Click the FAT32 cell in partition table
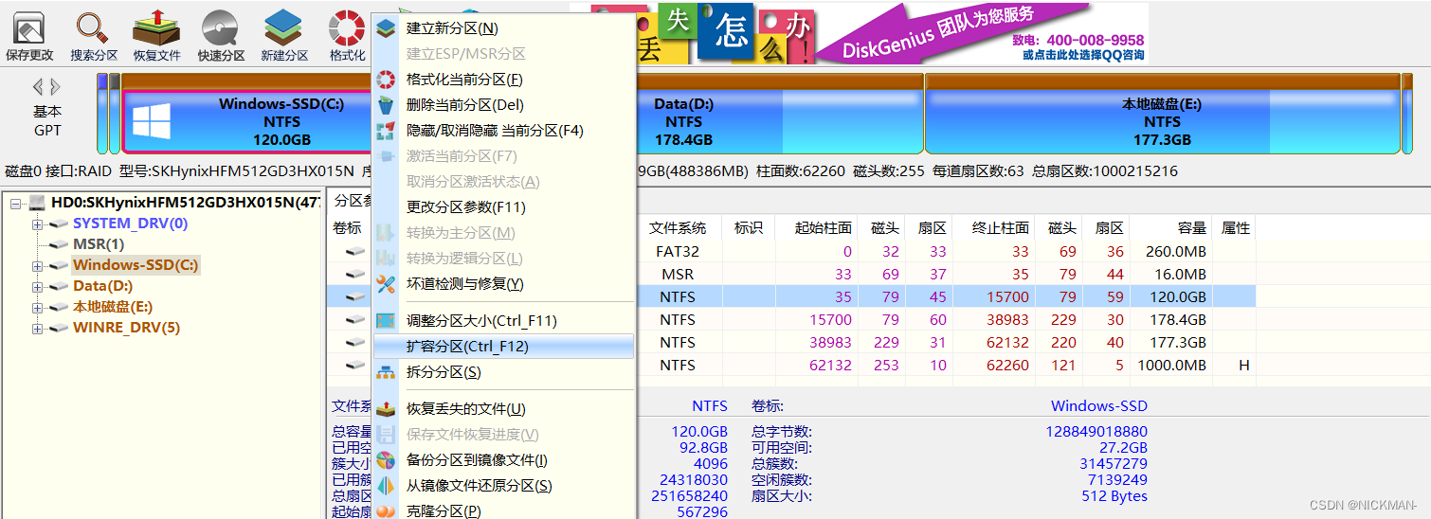The width and height of the screenshot is (1431, 519). click(x=678, y=252)
